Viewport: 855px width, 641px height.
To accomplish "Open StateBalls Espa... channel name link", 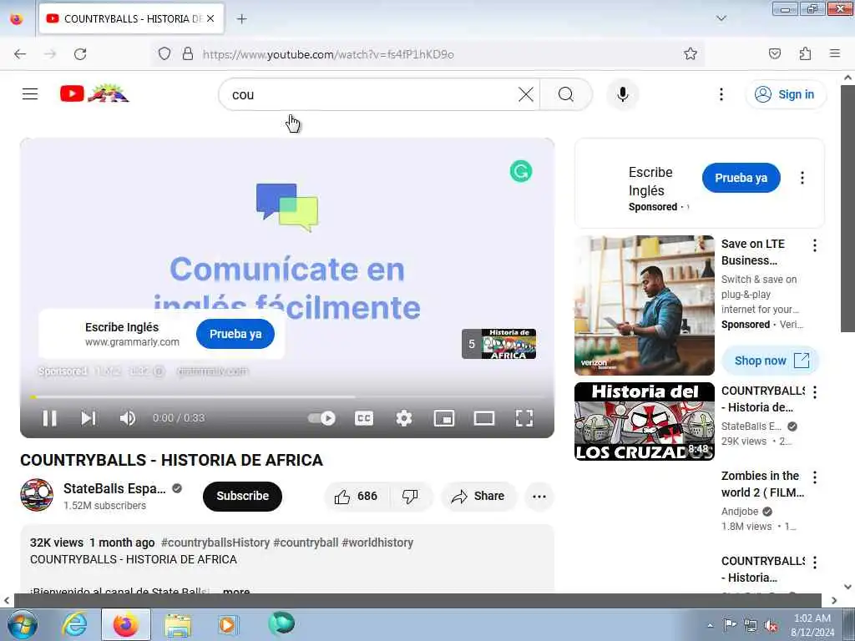I will [114, 488].
